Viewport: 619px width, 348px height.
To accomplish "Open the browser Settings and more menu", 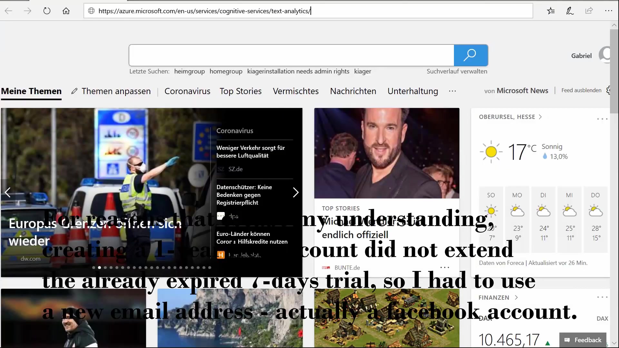I will (x=608, y=11).
